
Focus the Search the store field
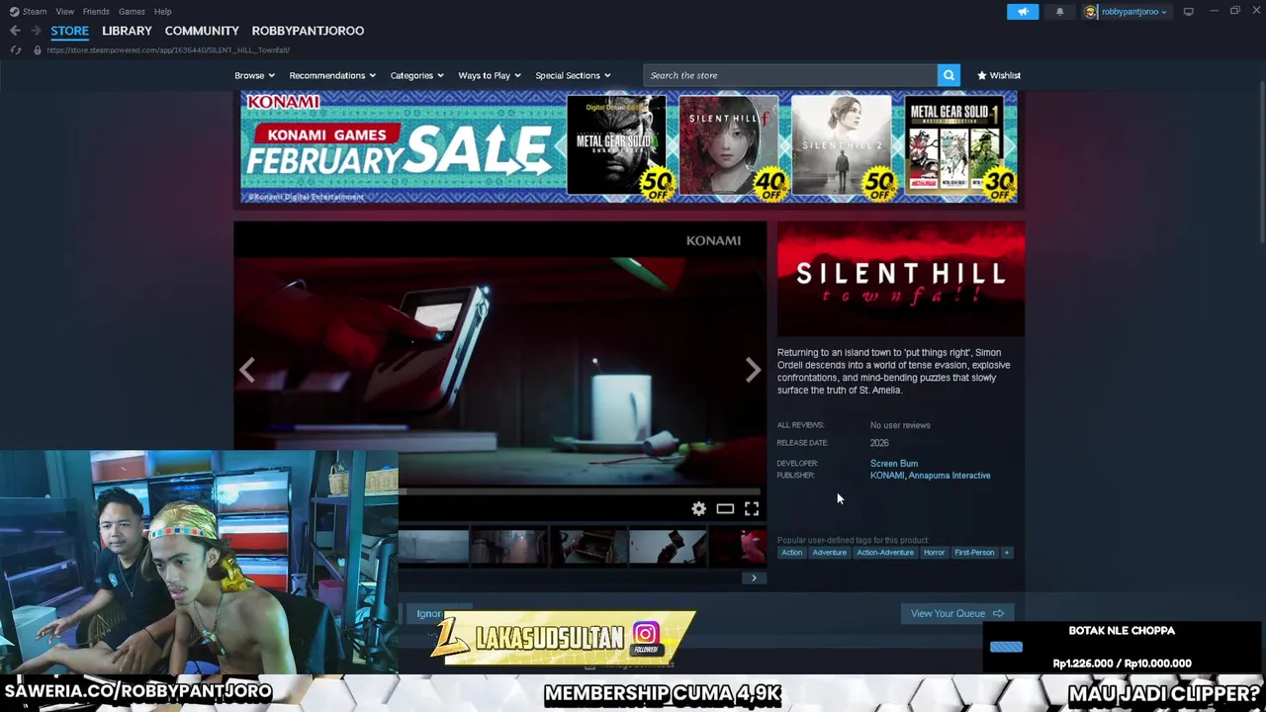point(790,75)
